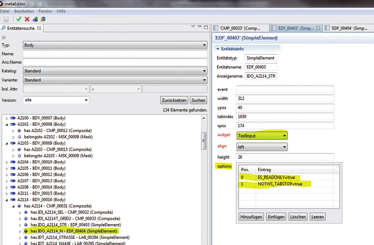Click the body icon of A2106 - BDY_00012
The image size is (374, 245).
13,175
